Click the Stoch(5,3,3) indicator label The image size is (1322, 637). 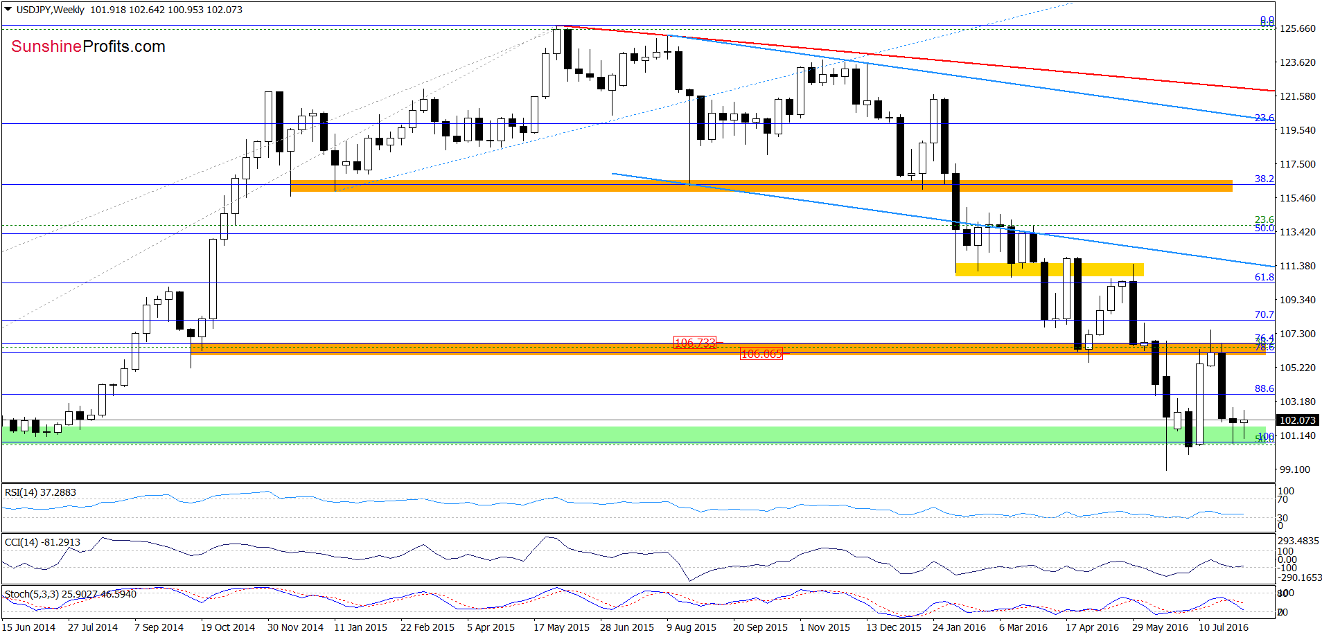71,594
